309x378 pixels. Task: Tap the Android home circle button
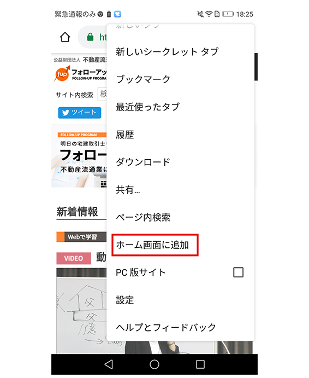pos(154,364)
